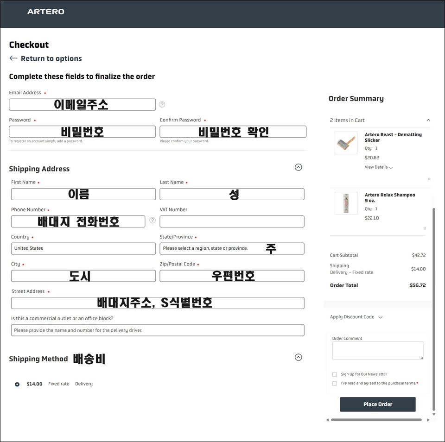Click the Order Comment text area
Viewport: 445px width, 442px height.
(x=378, y=350)
